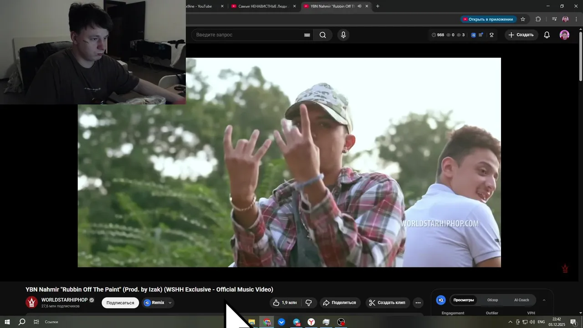Open a new browser tab with plus
This screenshot has width=583, height=328.
(x=378, y=6)
